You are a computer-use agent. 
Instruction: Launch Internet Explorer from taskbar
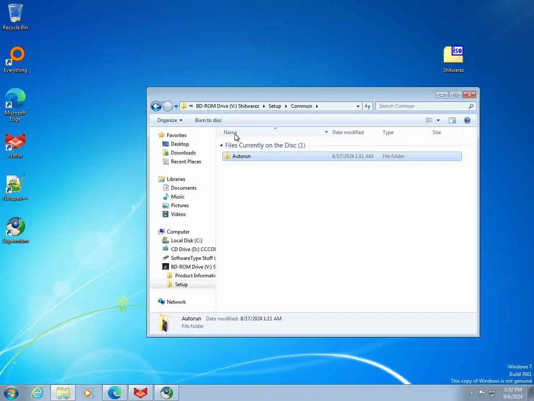point(38,393)
